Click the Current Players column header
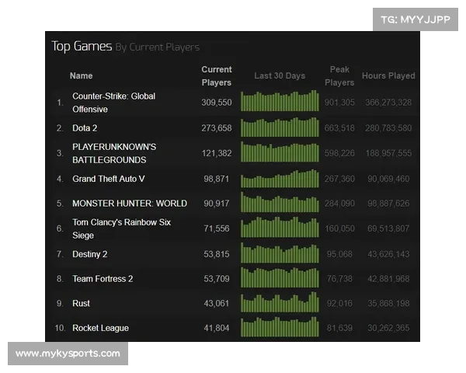The width and height of the screenshot is (466, 373). point(217,76)
